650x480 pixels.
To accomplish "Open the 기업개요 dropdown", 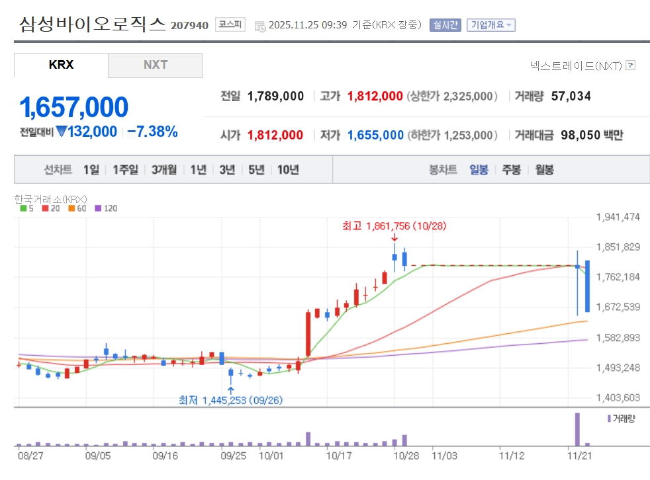I will coord(490,25).
